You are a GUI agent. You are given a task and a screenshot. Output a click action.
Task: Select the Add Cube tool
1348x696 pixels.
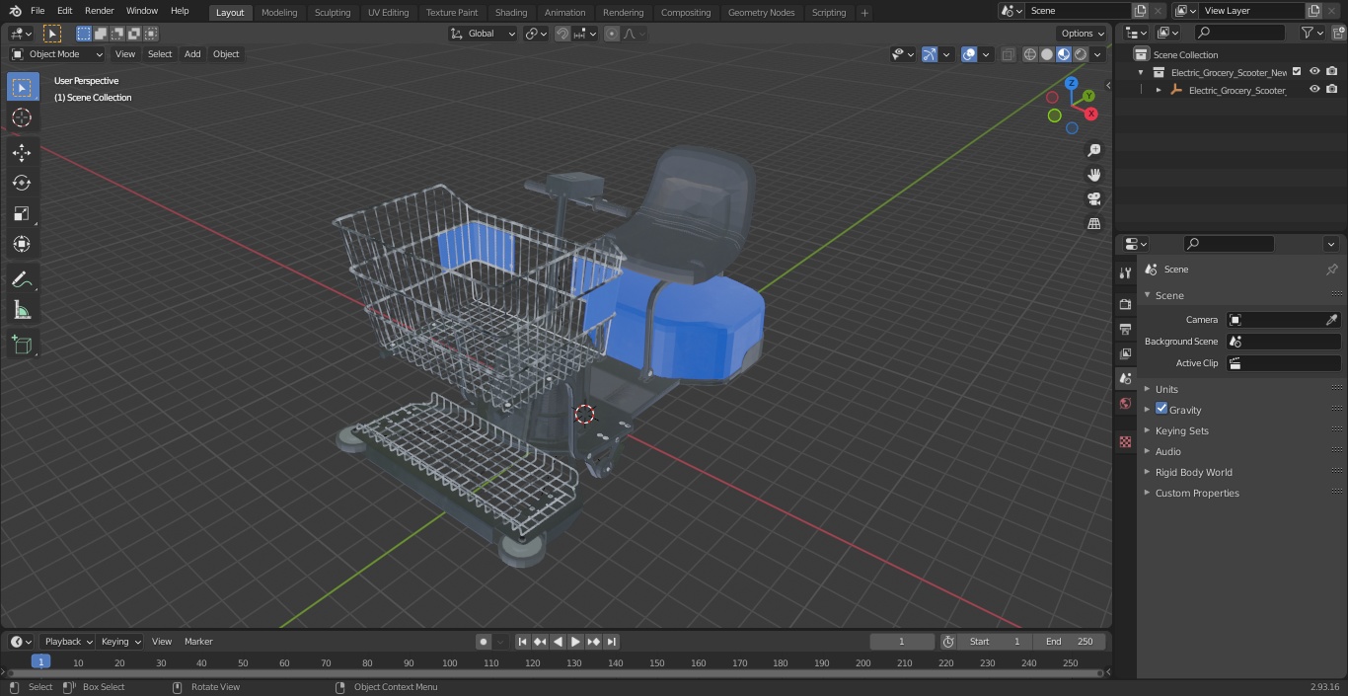tap(22, 346)
